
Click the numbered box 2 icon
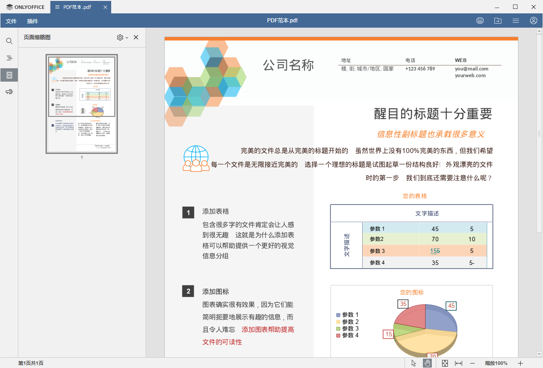point(188,291)
